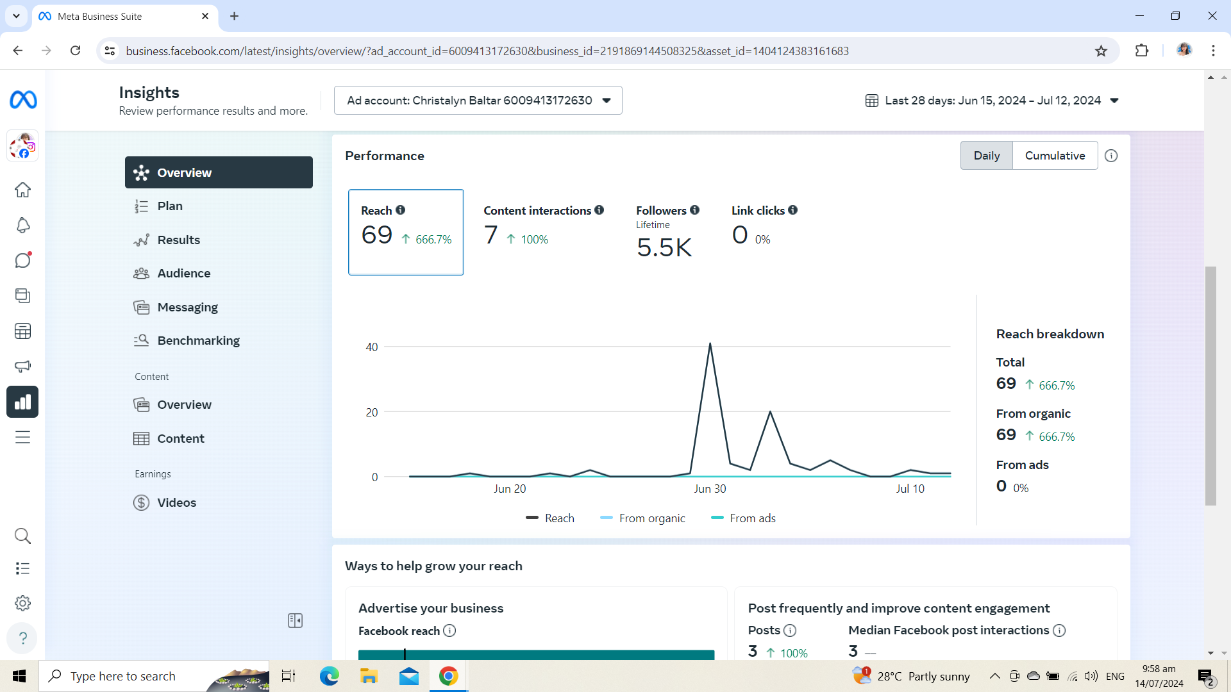Click the browser address bar URL

click(x=487, y=51)
